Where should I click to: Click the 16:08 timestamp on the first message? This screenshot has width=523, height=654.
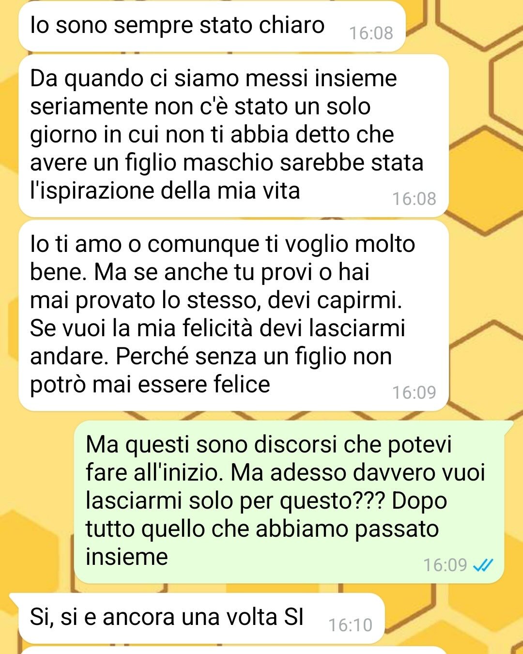pos(371,33)
